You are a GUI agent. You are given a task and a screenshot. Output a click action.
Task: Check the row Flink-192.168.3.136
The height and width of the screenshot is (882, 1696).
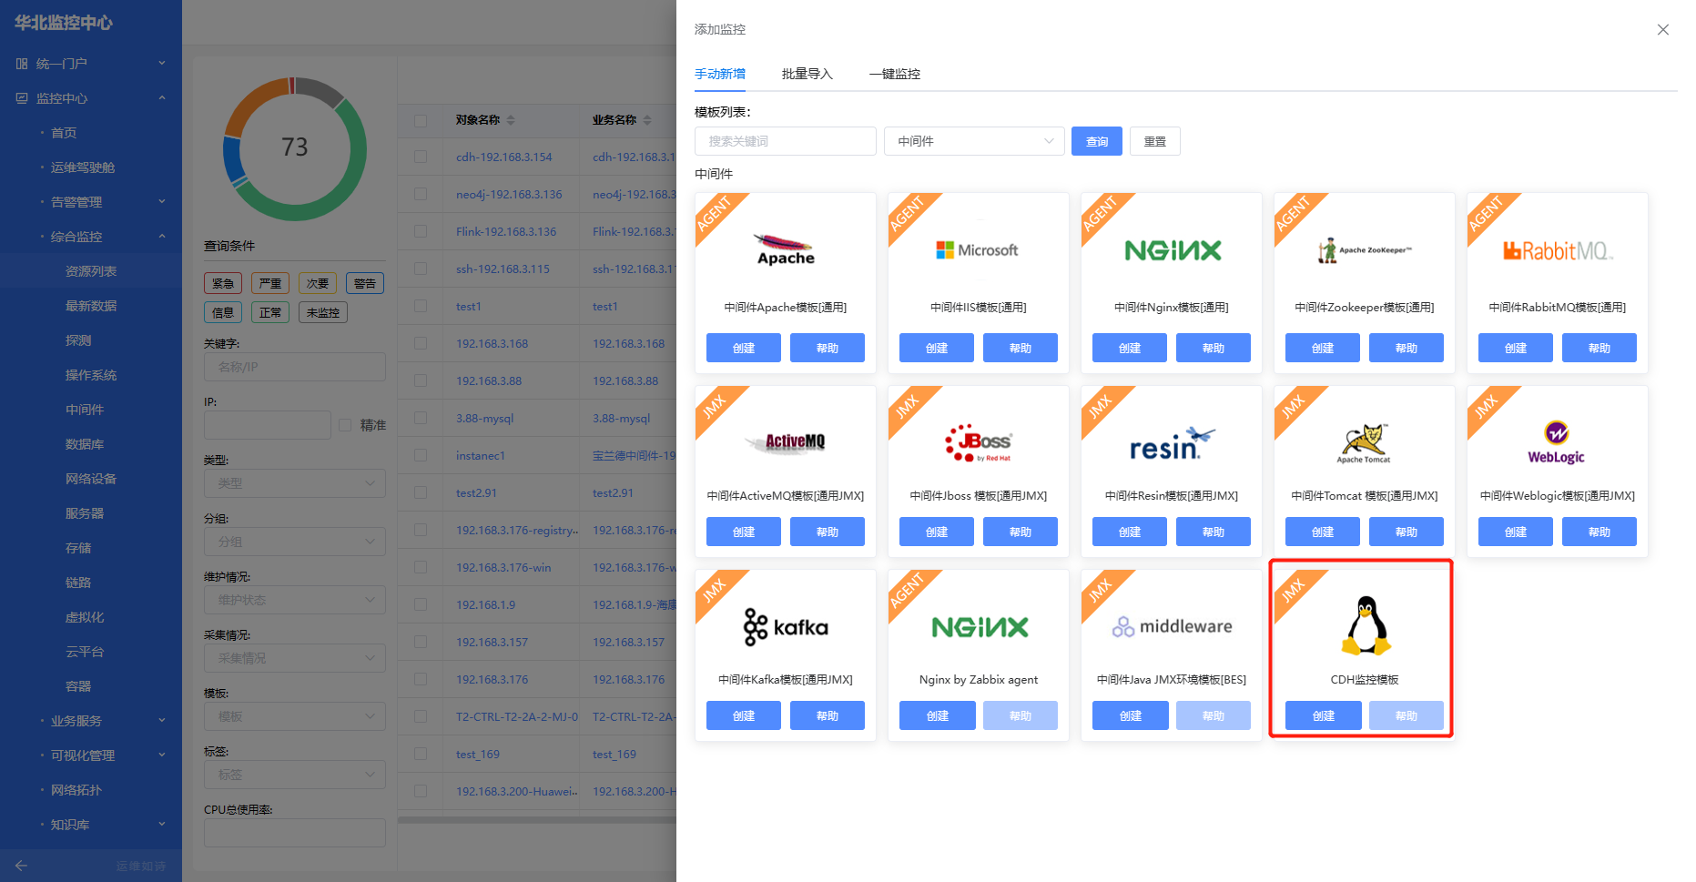coord(421,232)
